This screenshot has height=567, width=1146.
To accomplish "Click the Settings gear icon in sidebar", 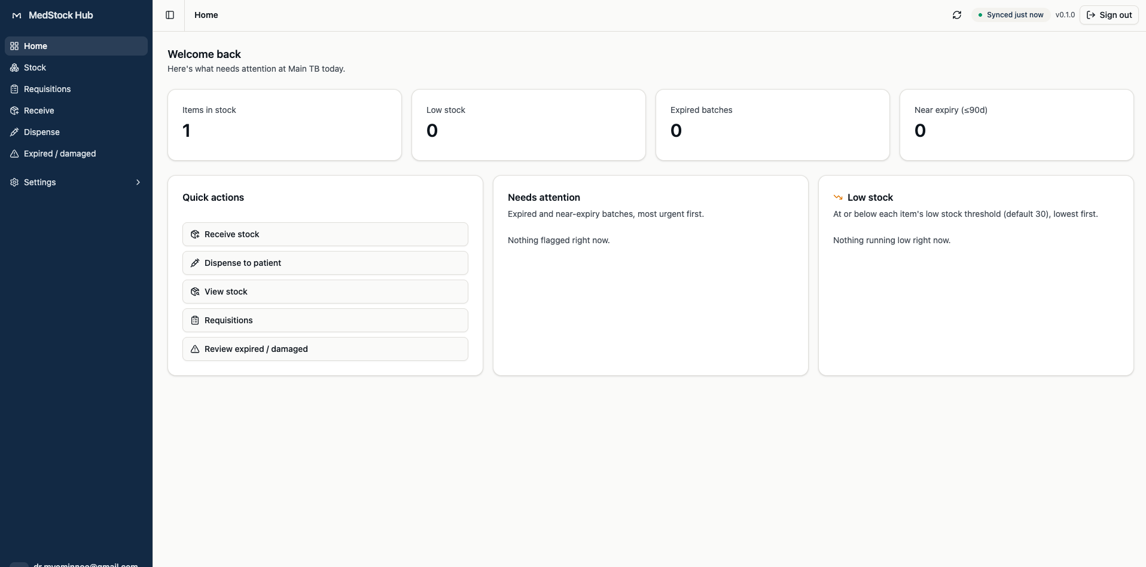I will coord(14,182).
